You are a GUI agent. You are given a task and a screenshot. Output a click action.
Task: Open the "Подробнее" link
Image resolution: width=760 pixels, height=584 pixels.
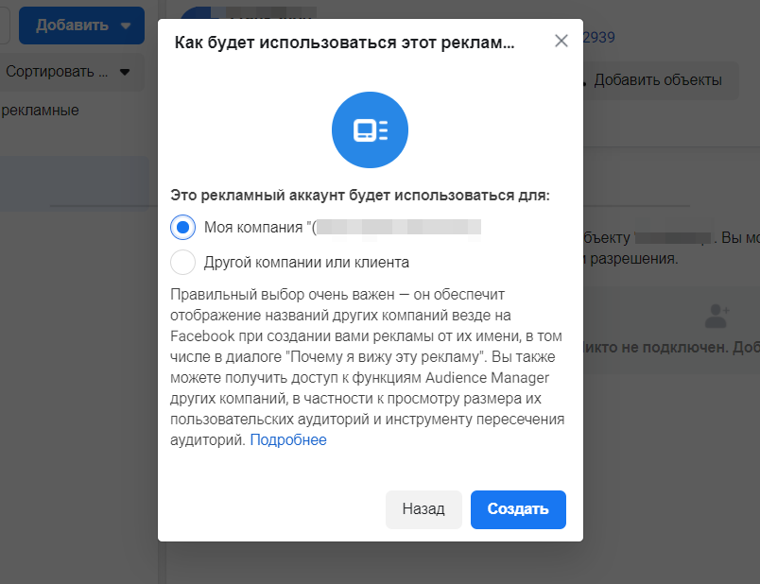point(288,439)
